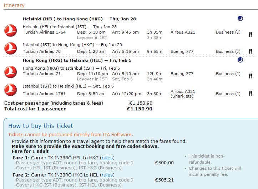Click the 'Layover in IST' text under flight 1764
The width and height of the screenshot is (258, 189).
[92, 38]
